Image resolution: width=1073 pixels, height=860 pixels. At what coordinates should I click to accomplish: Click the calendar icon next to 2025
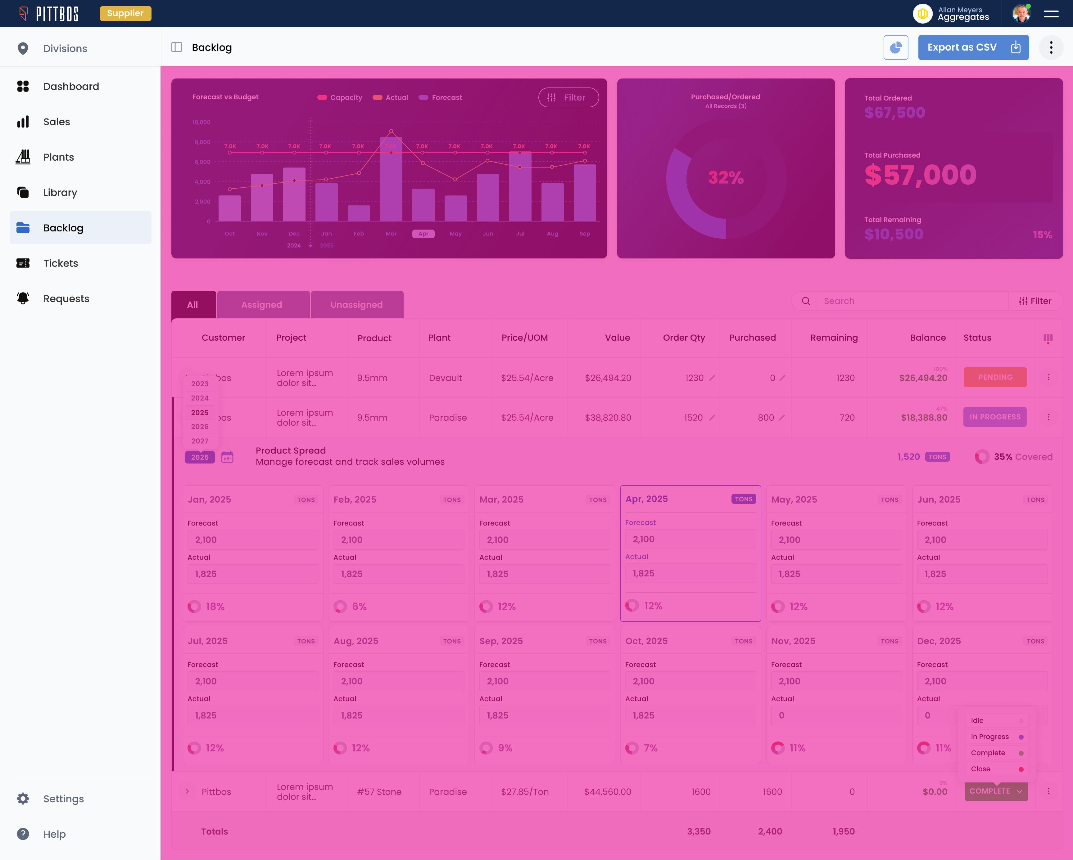227,457
